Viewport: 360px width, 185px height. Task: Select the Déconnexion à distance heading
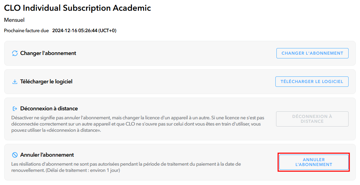click(49, 109)
